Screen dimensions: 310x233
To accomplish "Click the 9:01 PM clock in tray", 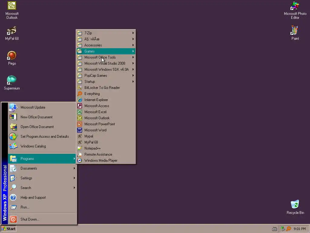I will (299, 229).
